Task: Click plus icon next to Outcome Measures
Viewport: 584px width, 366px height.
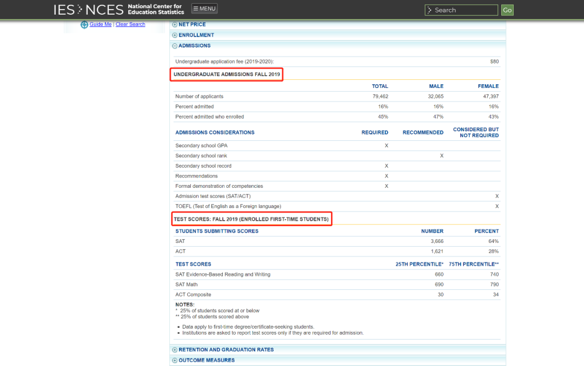Action: pyautogui.click(x=175, y=361)
